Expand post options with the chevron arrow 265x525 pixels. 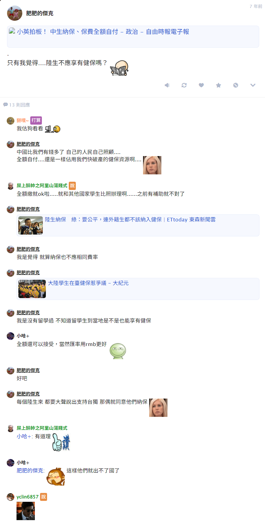click(x=253, y=85)
